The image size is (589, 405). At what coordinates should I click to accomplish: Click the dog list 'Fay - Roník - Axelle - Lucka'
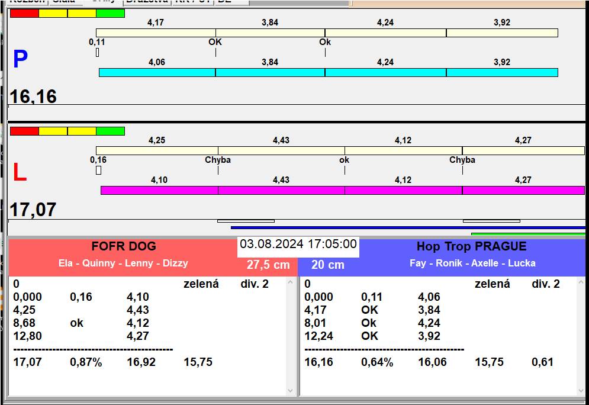click(x=472, y=263)
